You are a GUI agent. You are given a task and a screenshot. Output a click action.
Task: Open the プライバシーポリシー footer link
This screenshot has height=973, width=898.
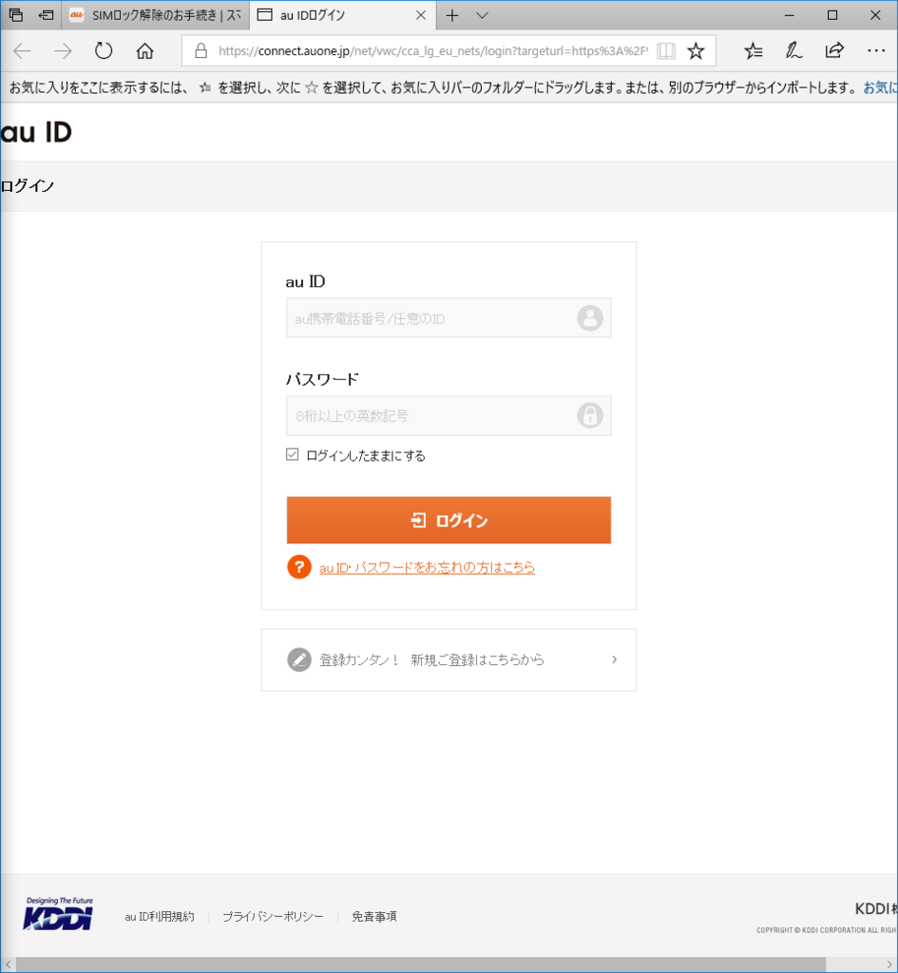pos(273,917)
